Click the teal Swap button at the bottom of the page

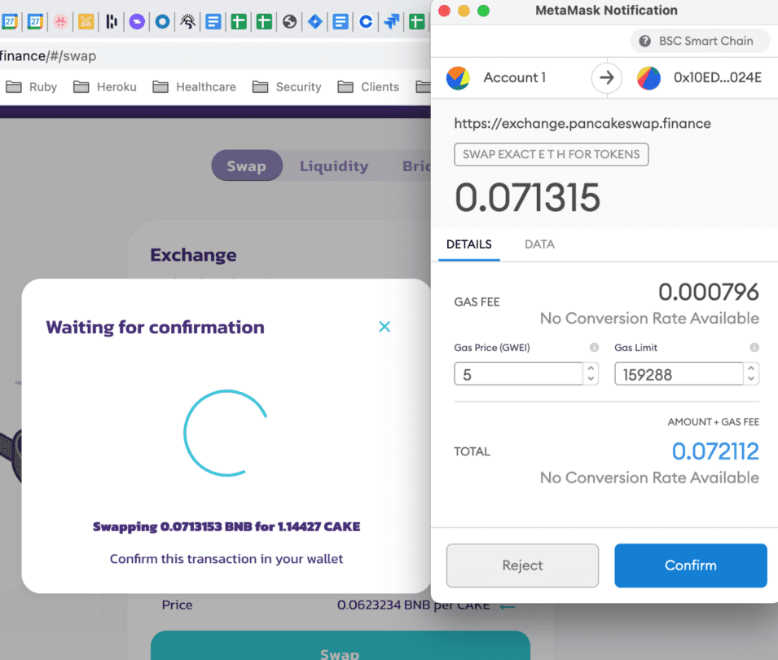tap(341, 646)
